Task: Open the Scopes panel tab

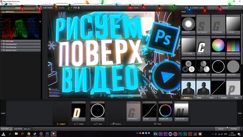Action: tap(18, 8)
